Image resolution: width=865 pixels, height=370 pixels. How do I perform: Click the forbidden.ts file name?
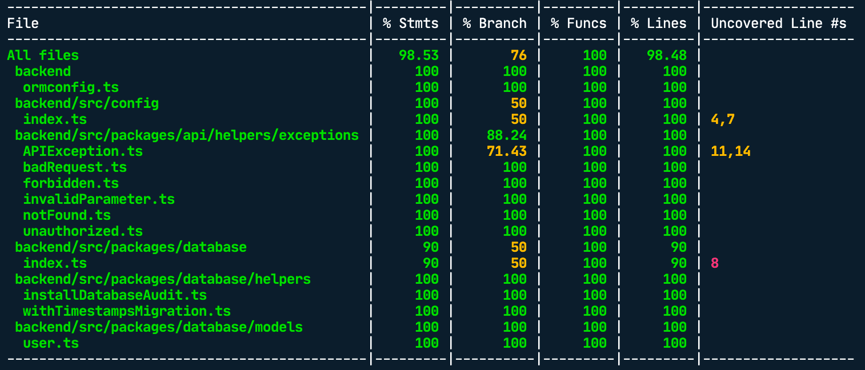pyautogui.click(x=71, y=183)
